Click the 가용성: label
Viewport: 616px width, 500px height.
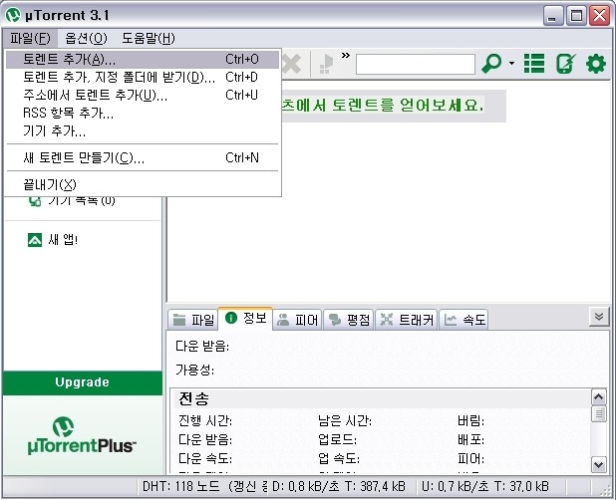194,370
